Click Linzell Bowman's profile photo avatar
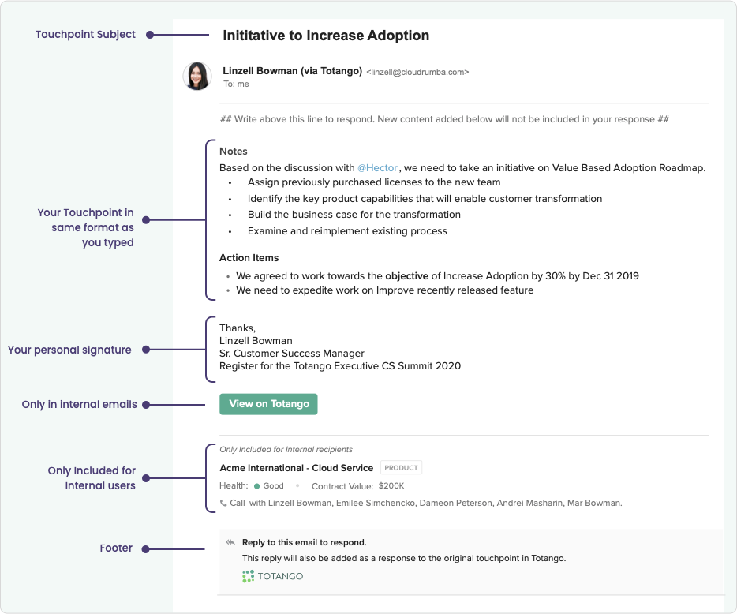The image size is (737, 614). coord(197,76)
